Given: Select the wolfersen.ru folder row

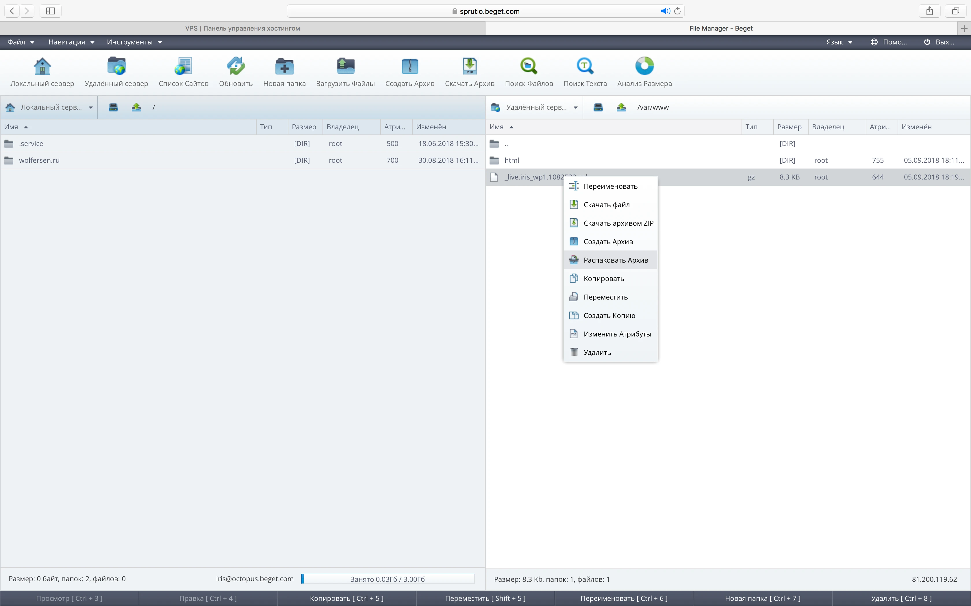Looking at the screenshot, I should point(39,160).
